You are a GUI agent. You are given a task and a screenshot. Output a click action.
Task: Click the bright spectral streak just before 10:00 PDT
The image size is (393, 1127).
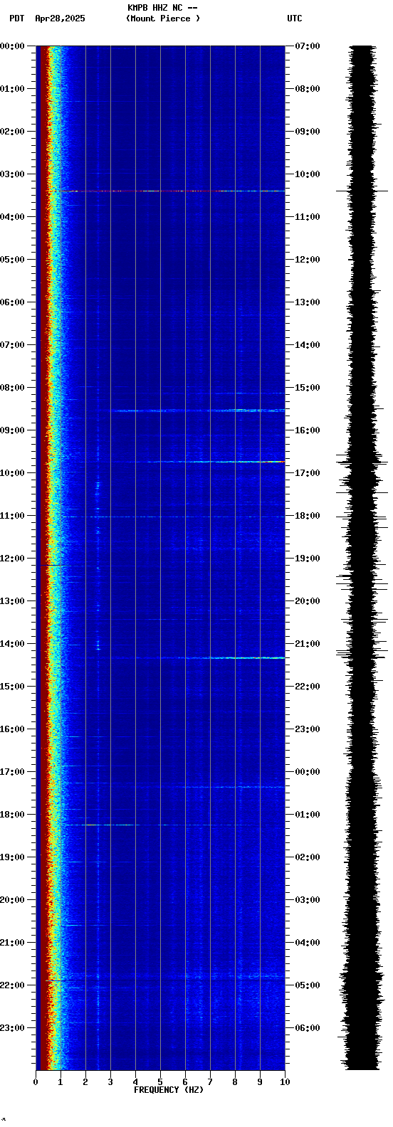[x=216, y=462]
